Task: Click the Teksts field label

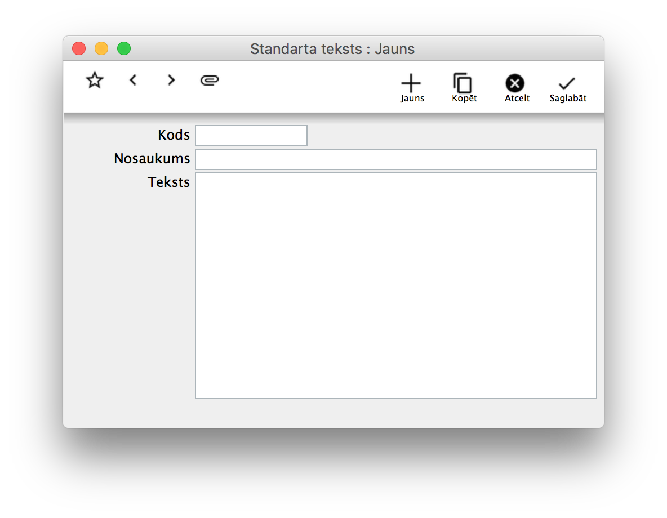Action: coord(168,182)
